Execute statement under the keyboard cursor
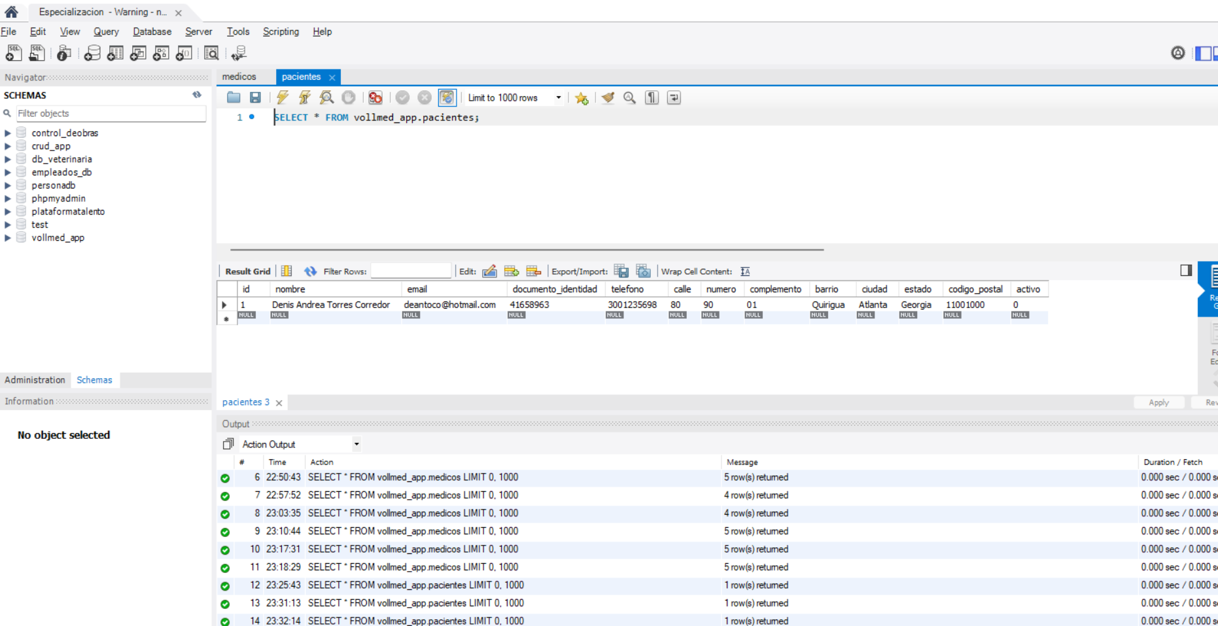1218x626 pixels. [305, 97]
